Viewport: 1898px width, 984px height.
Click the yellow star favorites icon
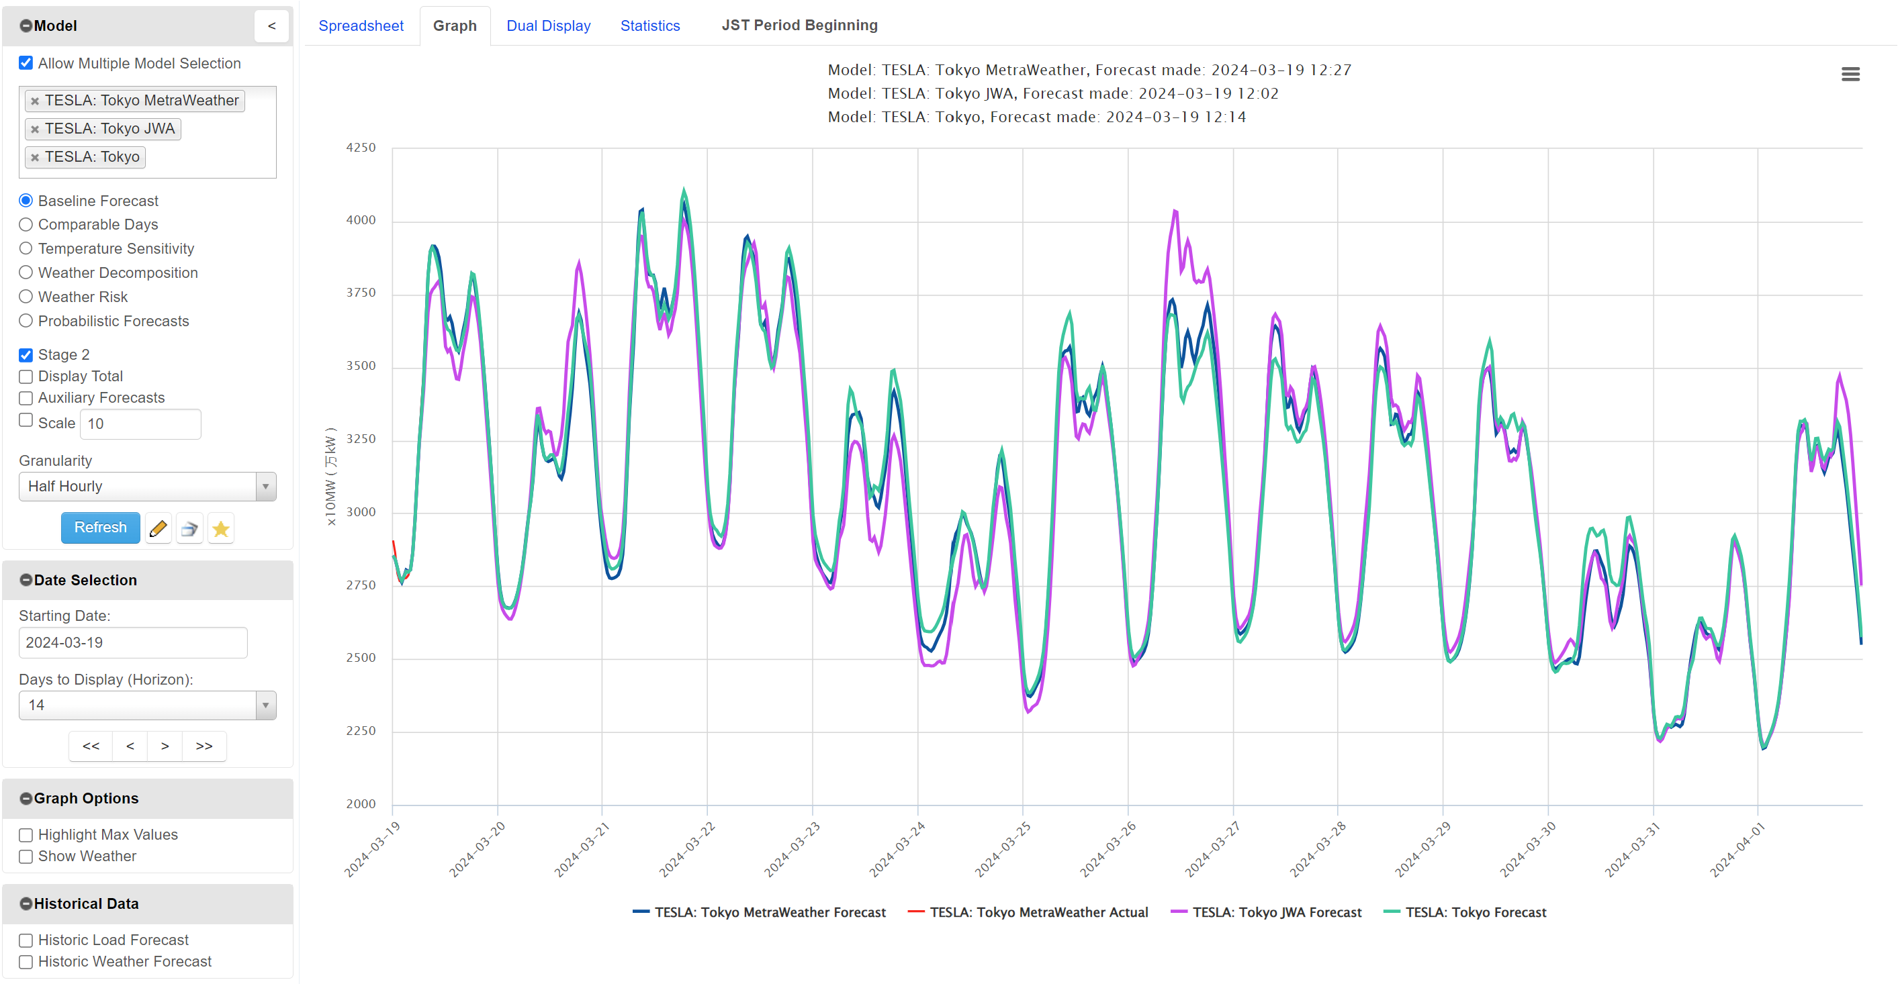pos(220,528)
